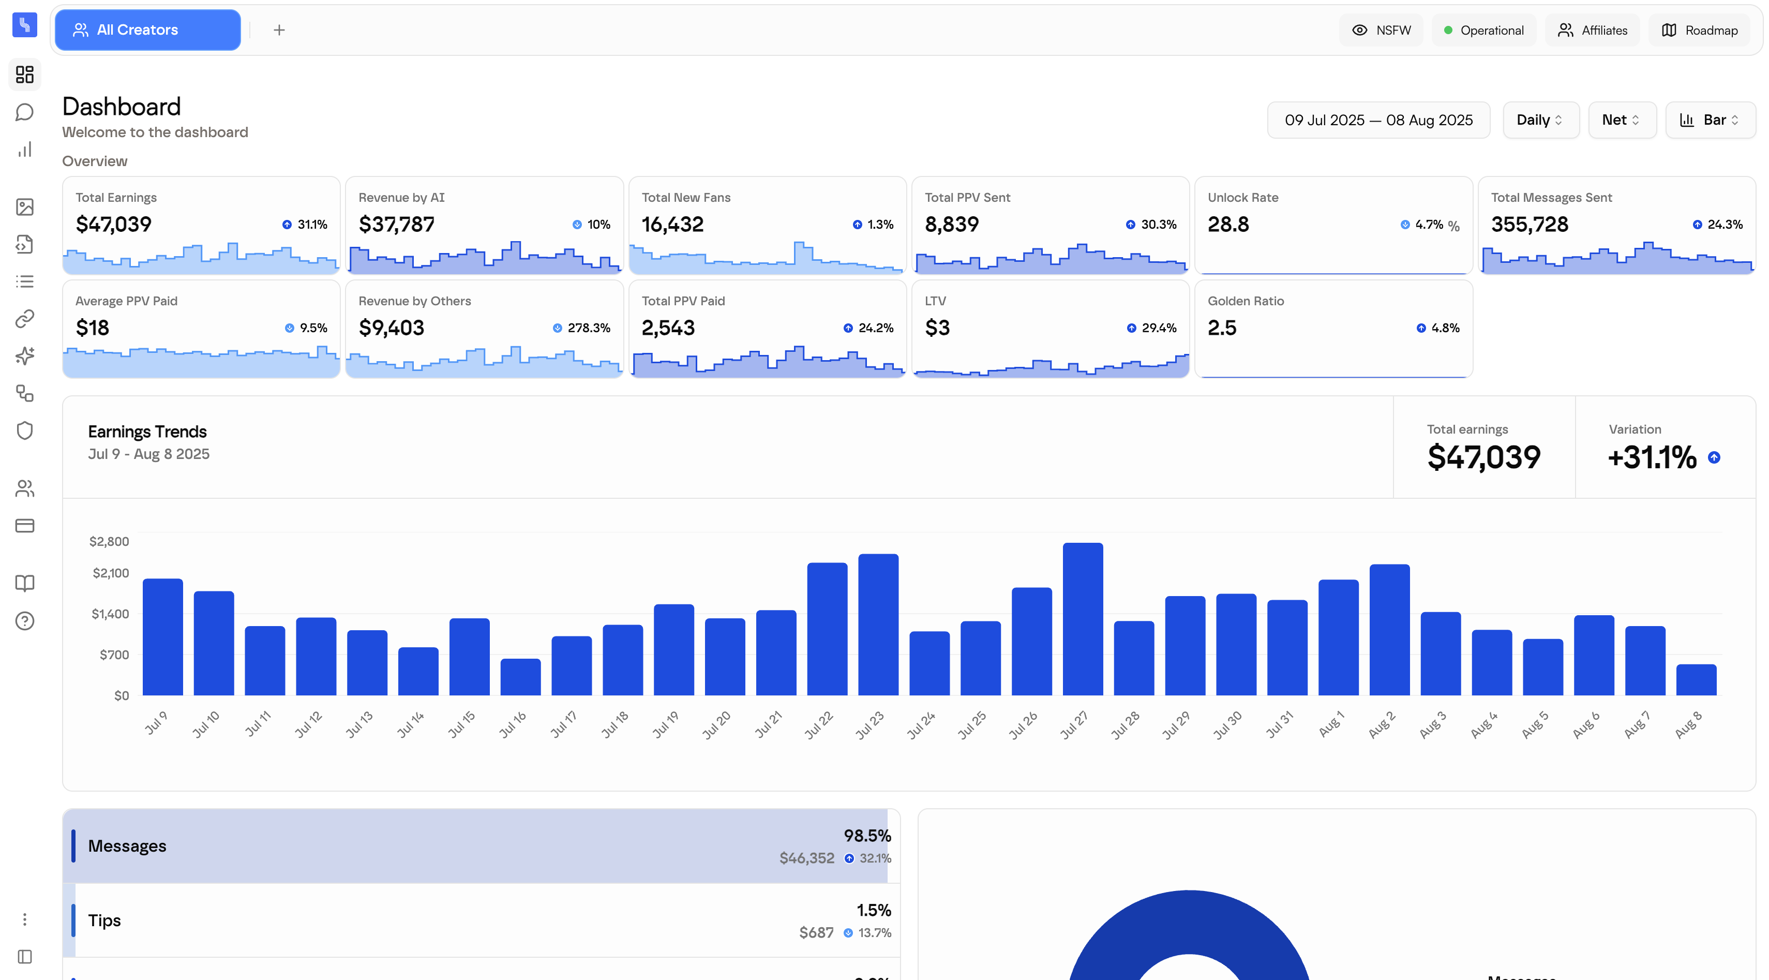Open the users team icon in sidebar
Image resolution: width=1769 pixels, height=980 pixels.
pos(25,488)
